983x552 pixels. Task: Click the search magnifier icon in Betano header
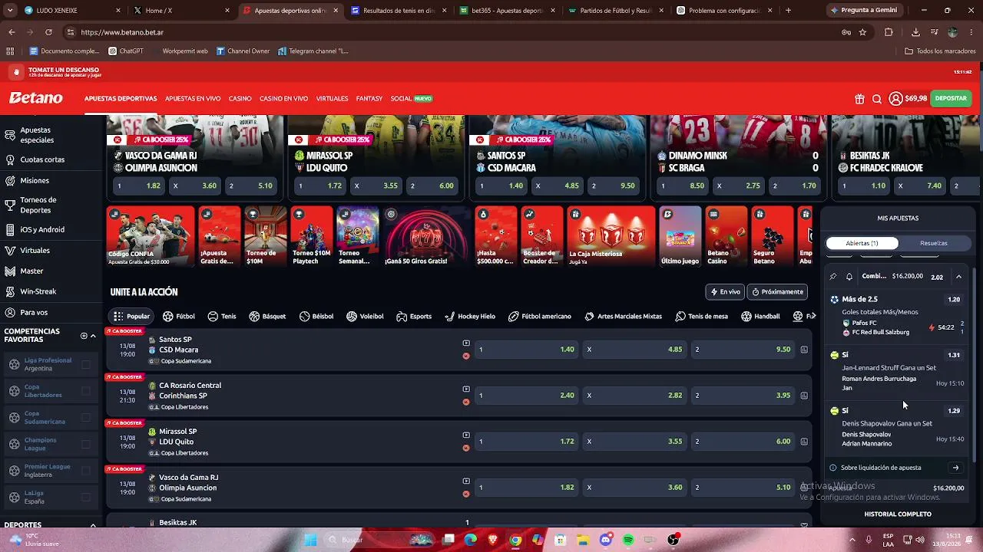[x=877, y=99]
